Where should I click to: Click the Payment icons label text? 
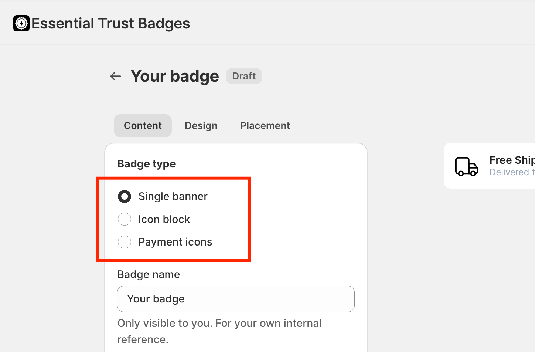pyautogui.click(x=175, y=242)
